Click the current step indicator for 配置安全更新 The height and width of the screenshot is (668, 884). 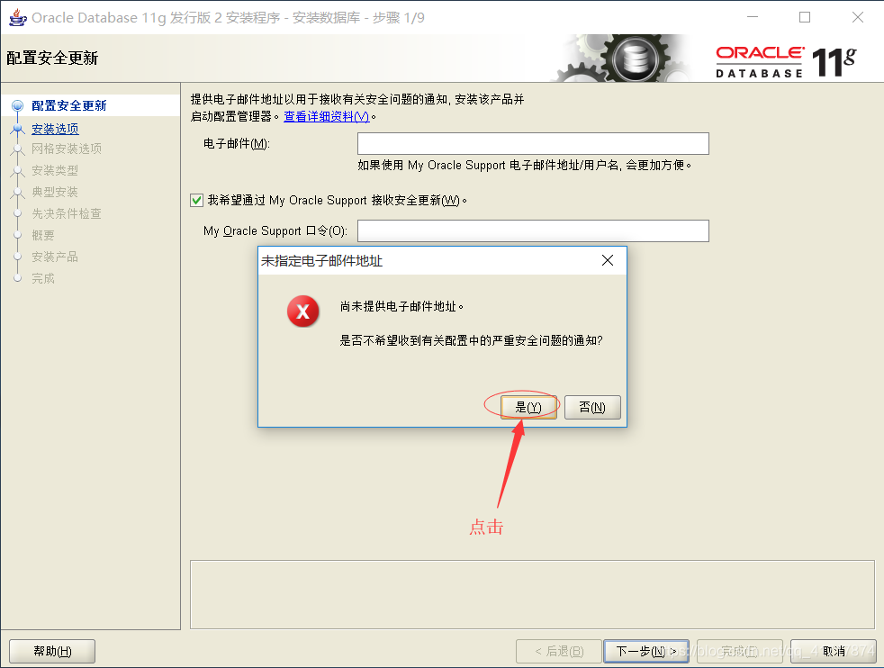17,105
